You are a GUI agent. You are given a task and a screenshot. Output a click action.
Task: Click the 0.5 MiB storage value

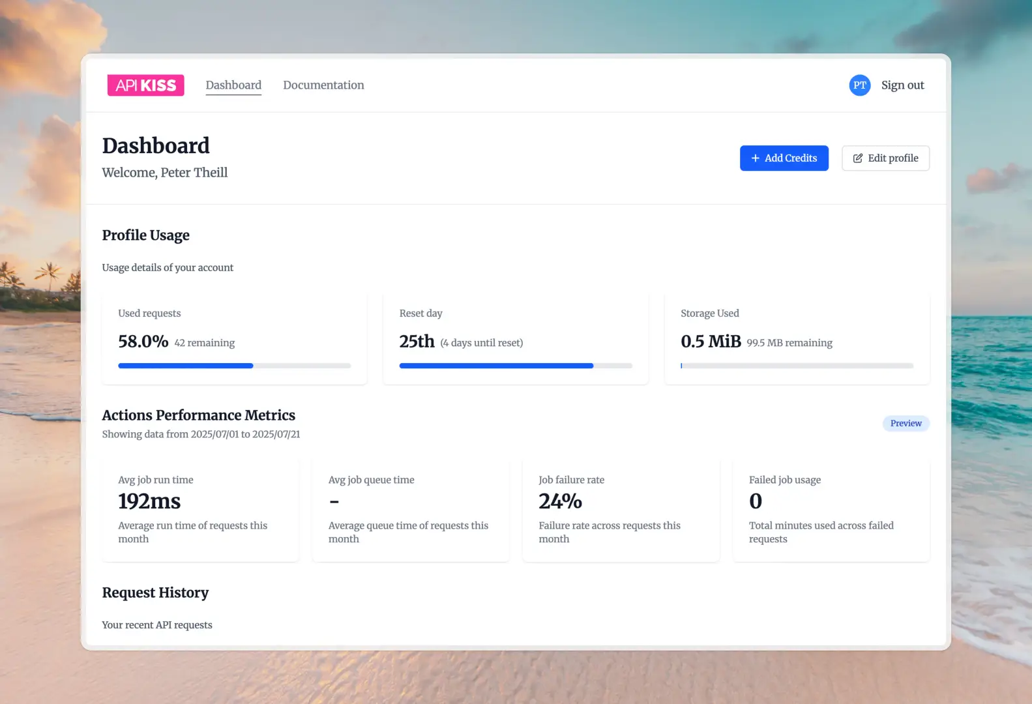pyautogui.click(x=711, y=342)
